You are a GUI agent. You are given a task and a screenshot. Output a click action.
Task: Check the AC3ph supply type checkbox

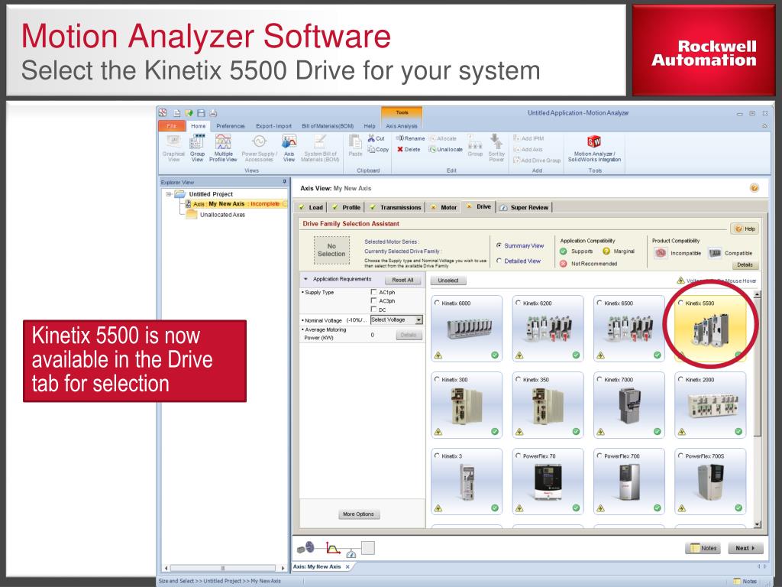[373, 300]
